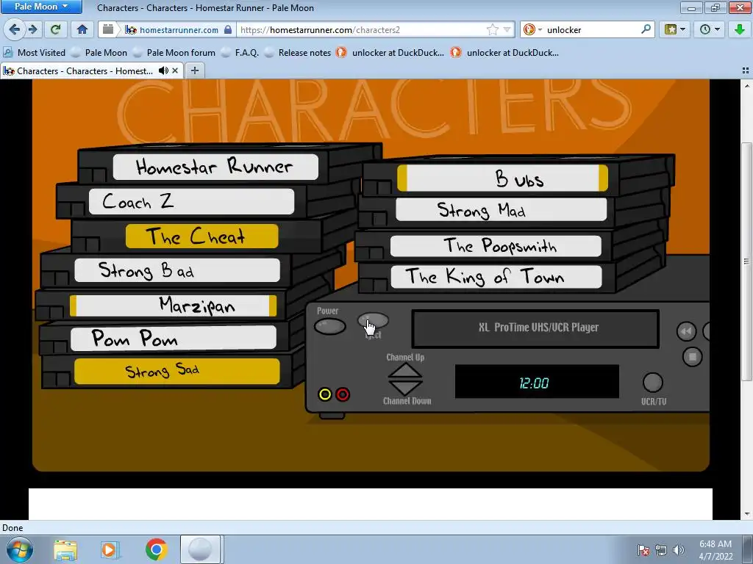Bookmark this page with the star icon
753x564 pixels.
[x=492, y=29]
